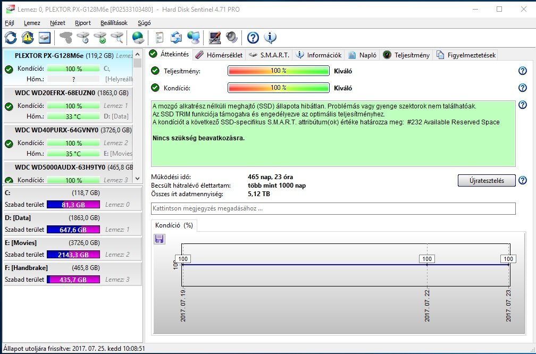Click the disk with magnifier toolbar icon
Screen dimensions: 536x354
click(x=117, y=38)
